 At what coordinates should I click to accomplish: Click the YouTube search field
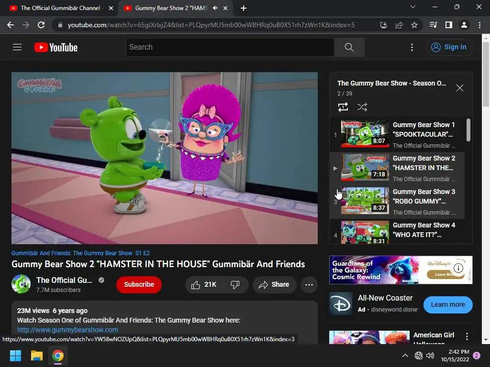click(x=230, y=47)
